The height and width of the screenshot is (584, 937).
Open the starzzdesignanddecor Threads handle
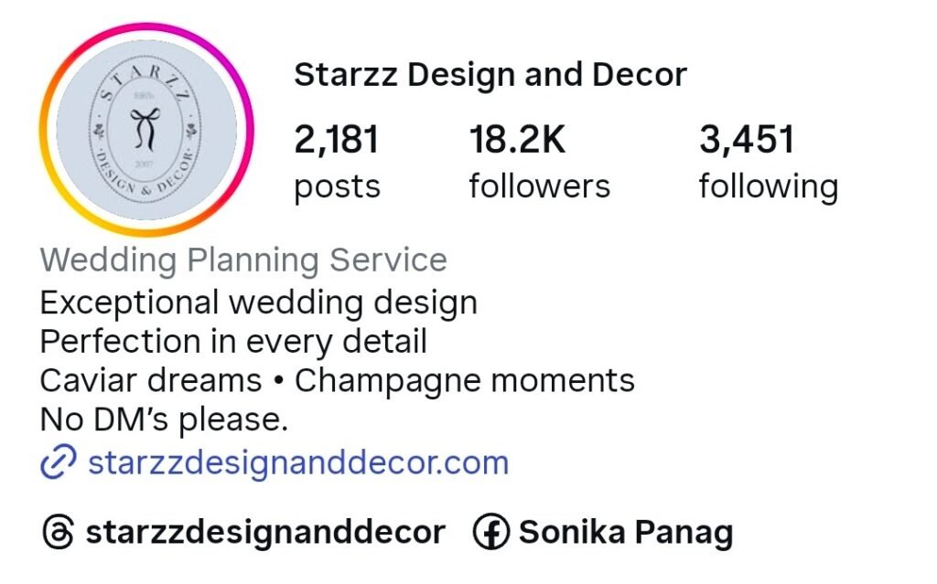coord(265,532)
